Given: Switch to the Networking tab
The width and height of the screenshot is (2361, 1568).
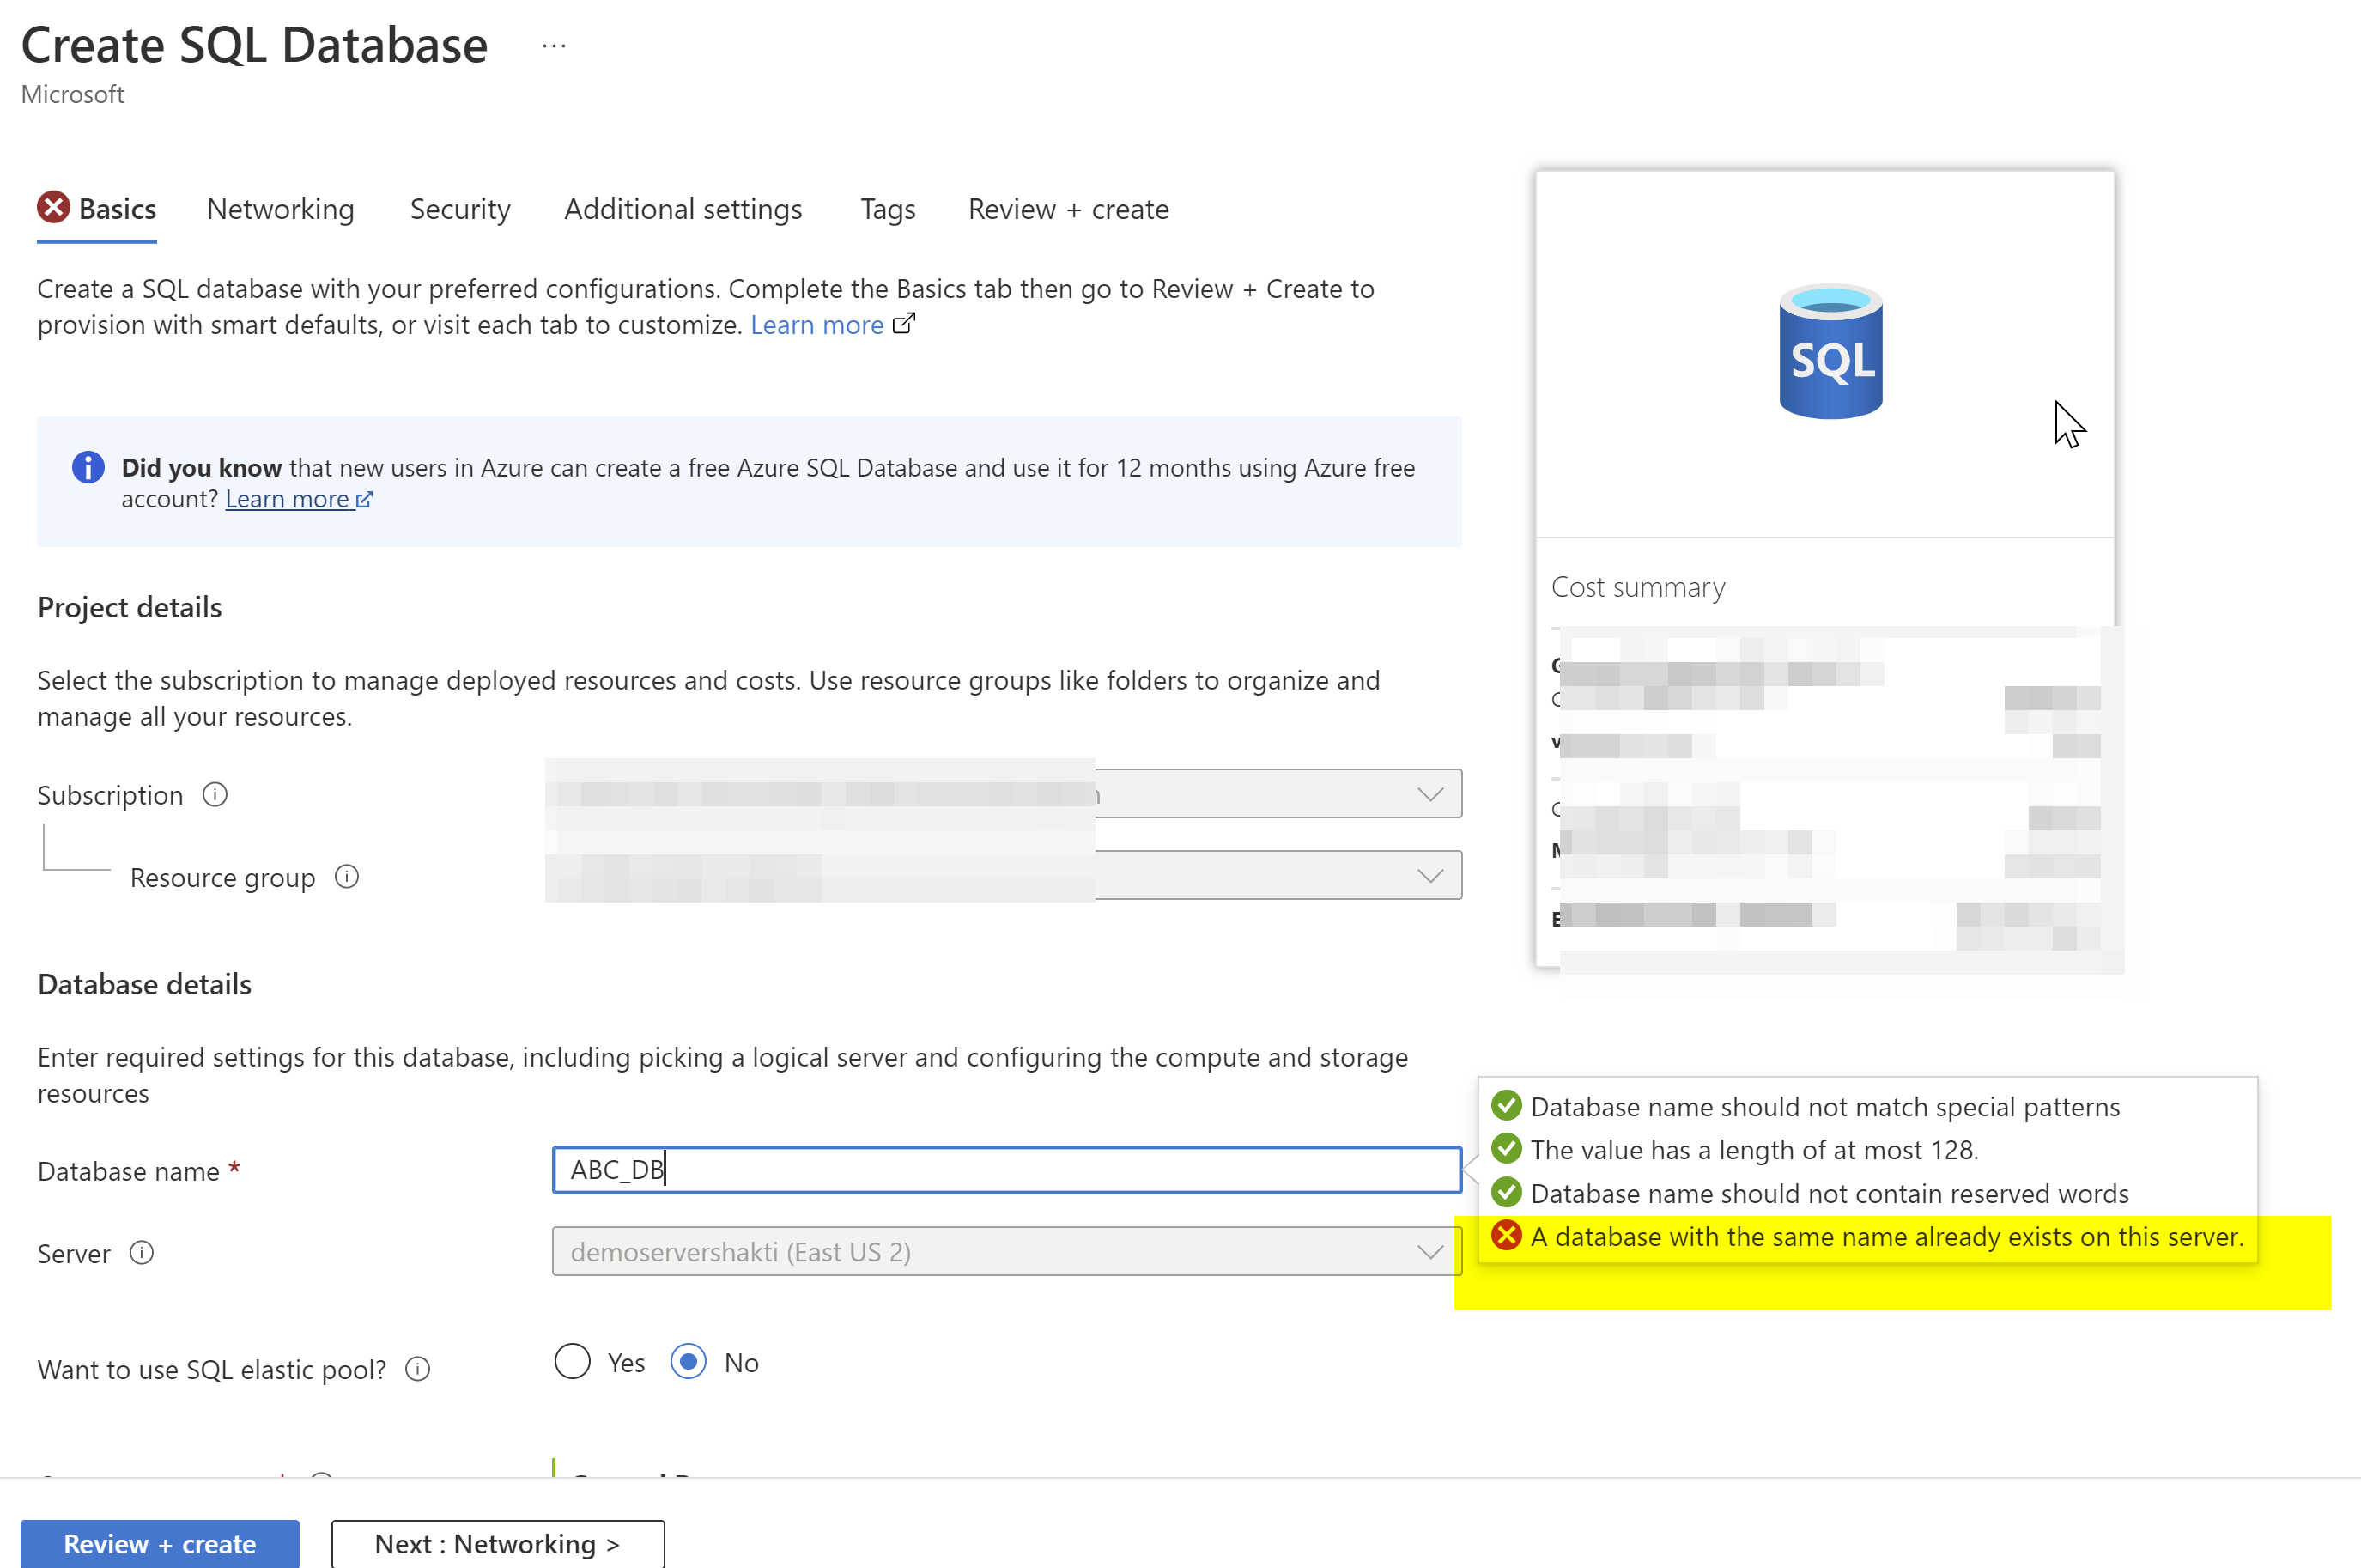Looking at the screenshot, I should tap(281, 209).
